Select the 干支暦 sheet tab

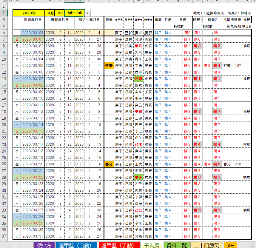152,245
